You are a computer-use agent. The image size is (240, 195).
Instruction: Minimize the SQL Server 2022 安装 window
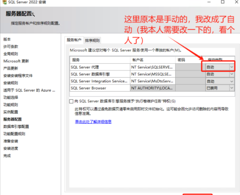[x=209, y=2]
